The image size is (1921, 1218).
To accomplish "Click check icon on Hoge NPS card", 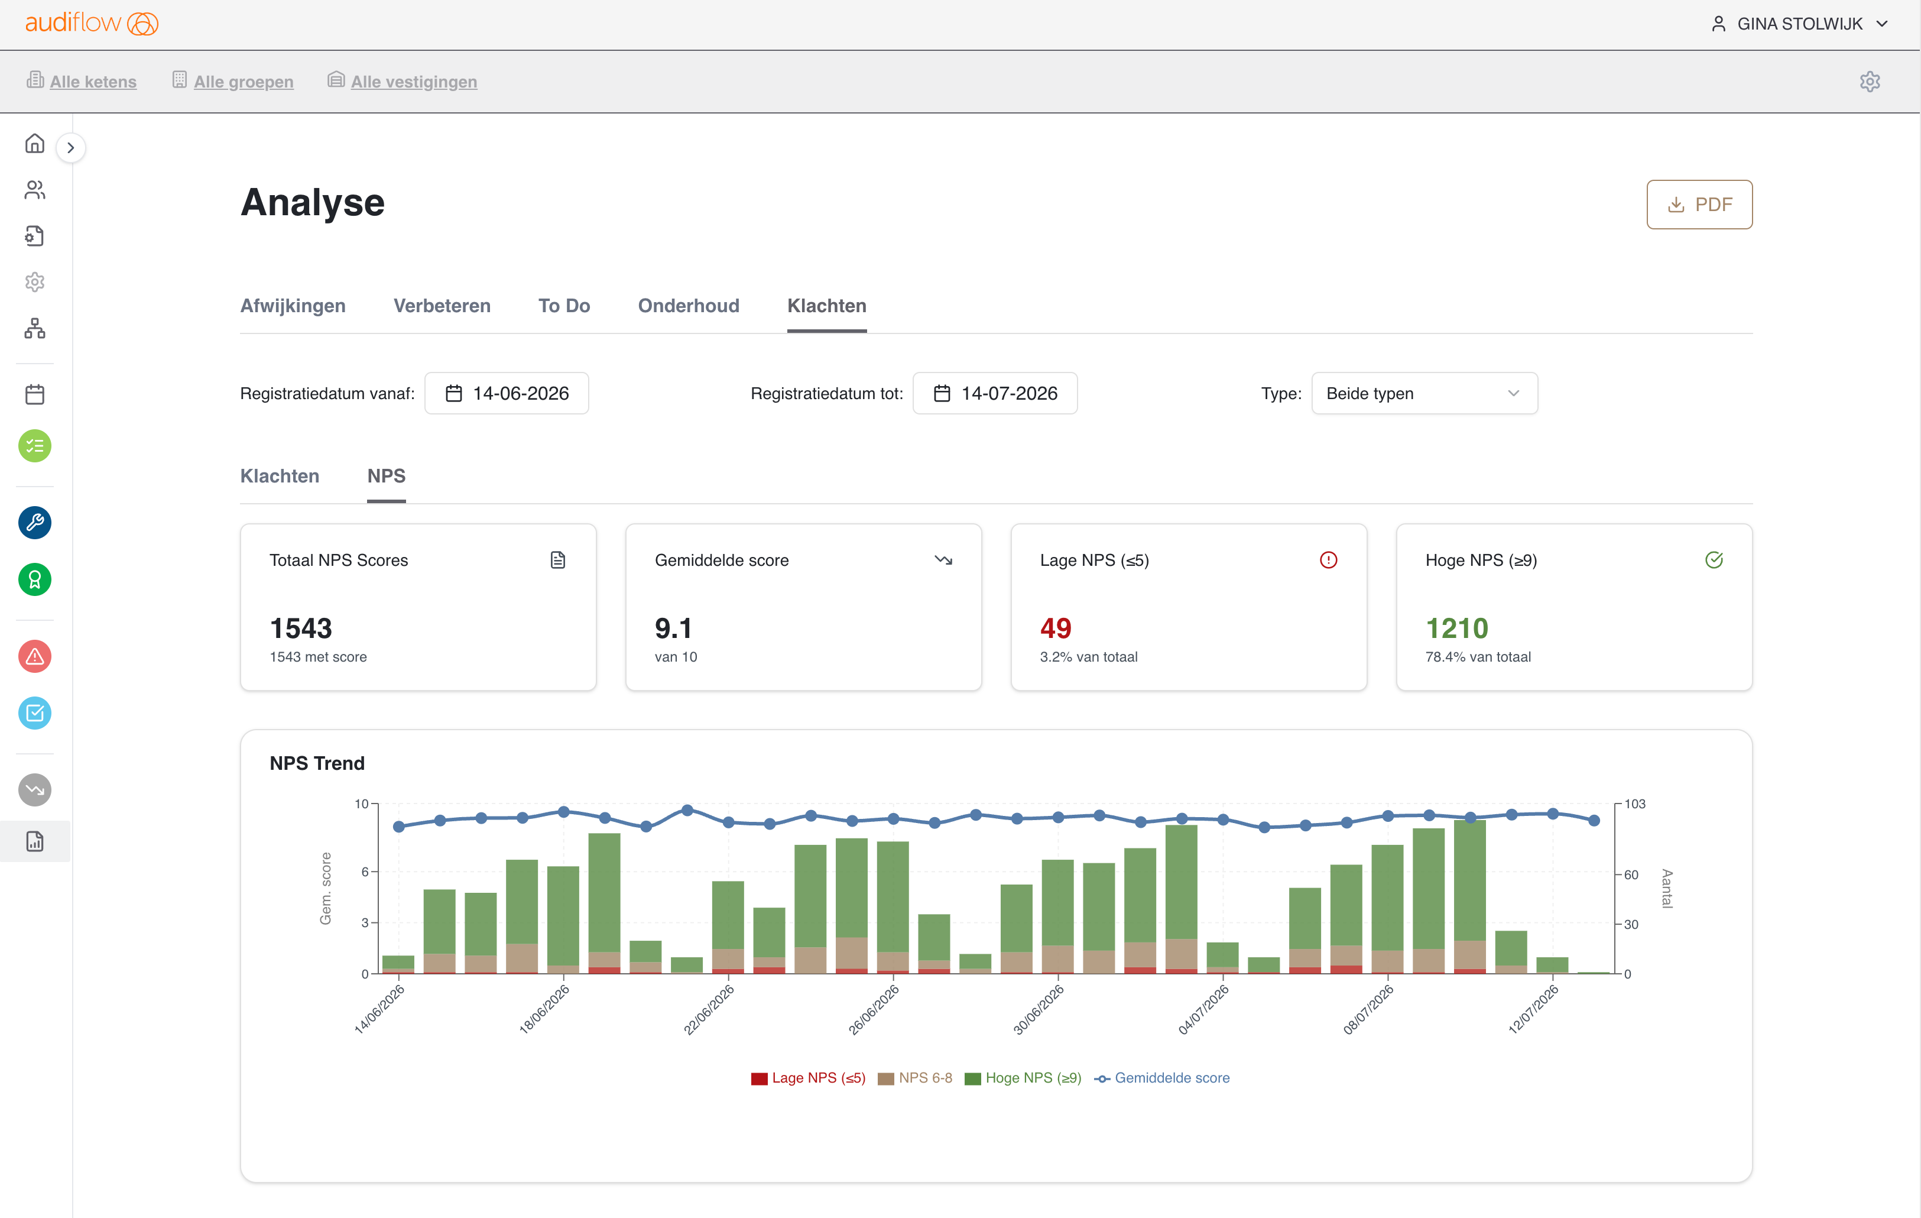I will tap(1714, 561).
